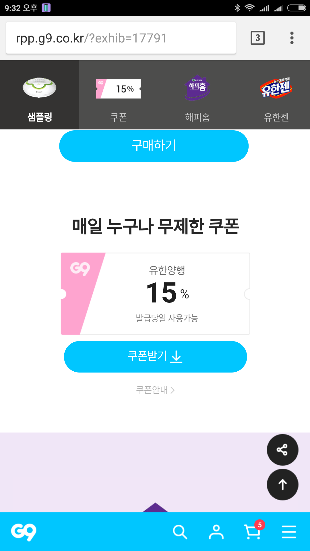The image size is (310, 551).
Task: Open the shopping cart with 5 items
Action: (253, 532)
